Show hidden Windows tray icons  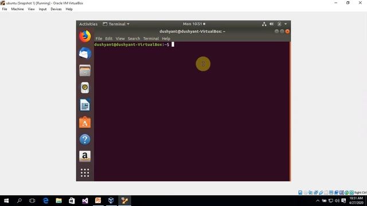pyautogui.click(x=318, y=201)
